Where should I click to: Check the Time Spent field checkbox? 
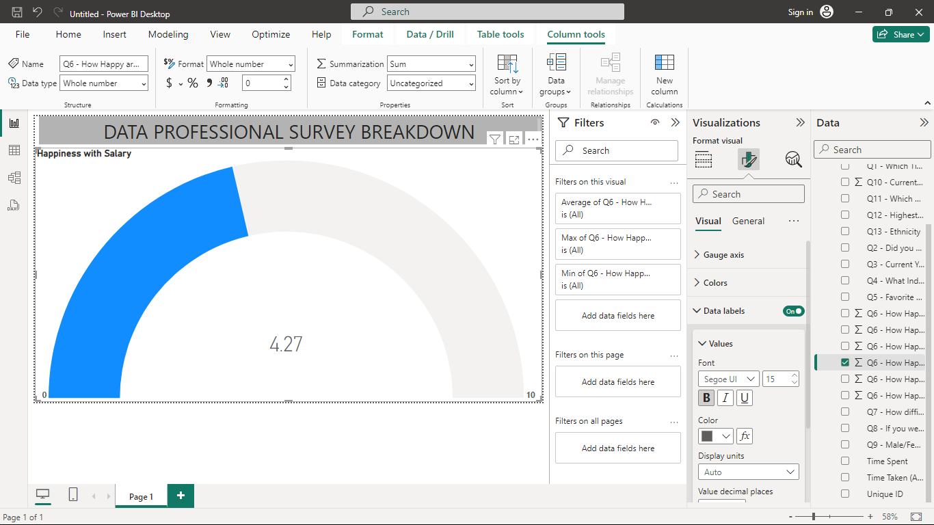click(x=845, y=461)
